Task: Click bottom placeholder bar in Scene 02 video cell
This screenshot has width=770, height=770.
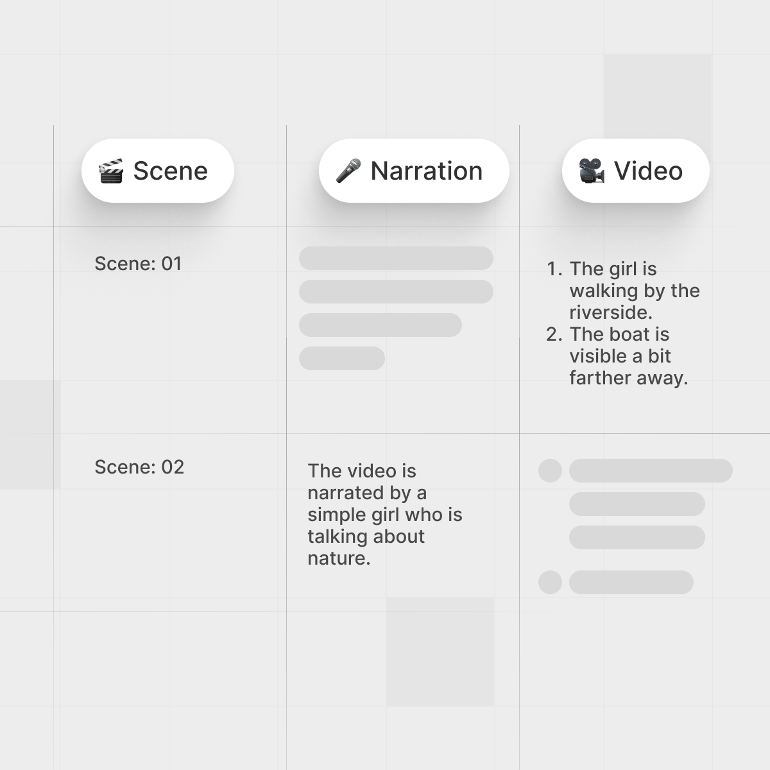Action: point(631,582)
